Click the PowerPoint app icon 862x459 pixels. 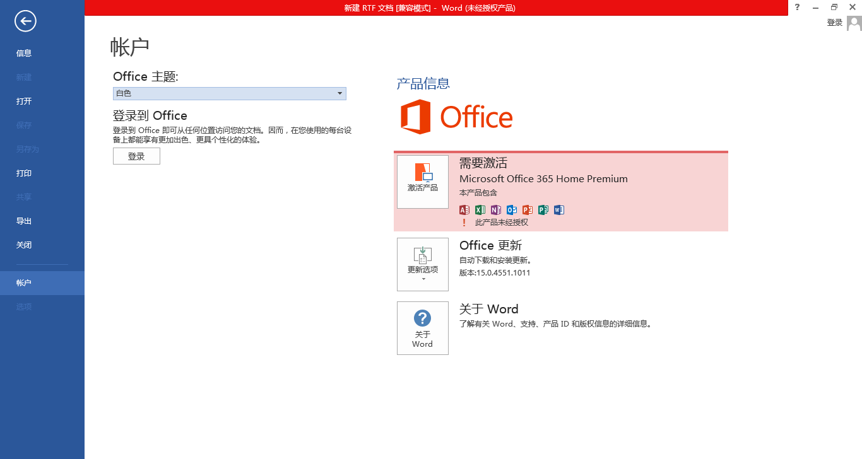[x=528, y=210]
